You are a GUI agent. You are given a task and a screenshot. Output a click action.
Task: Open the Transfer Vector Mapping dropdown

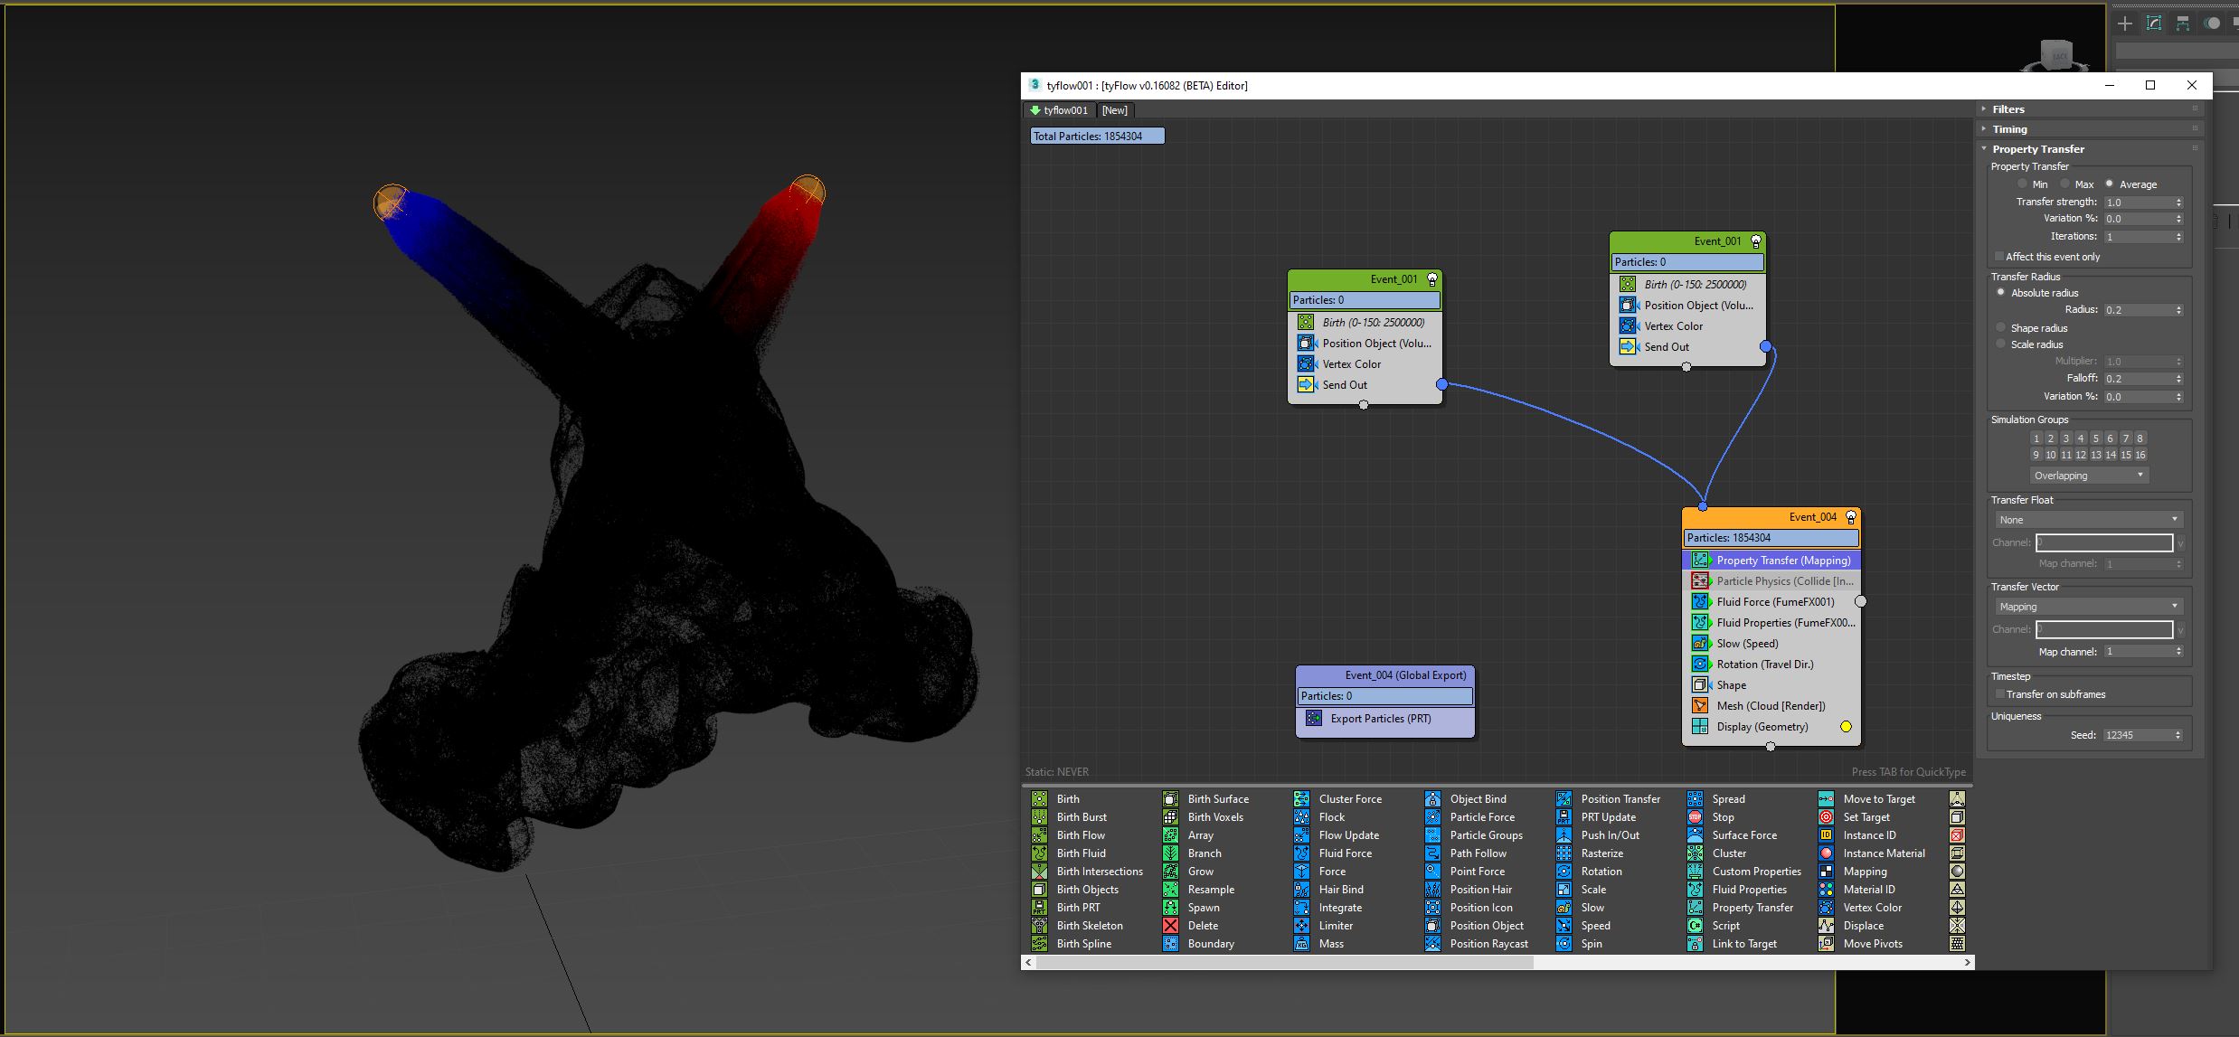pos(2087,606)
